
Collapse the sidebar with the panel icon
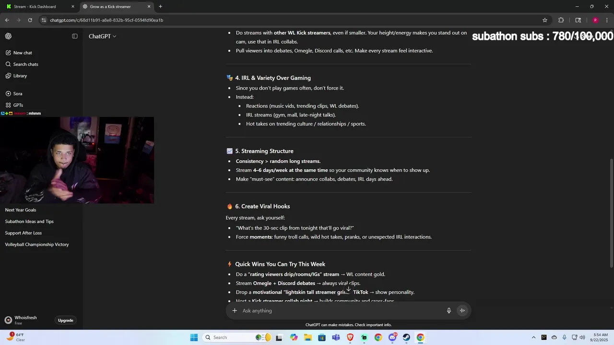(x=75, y=36)
